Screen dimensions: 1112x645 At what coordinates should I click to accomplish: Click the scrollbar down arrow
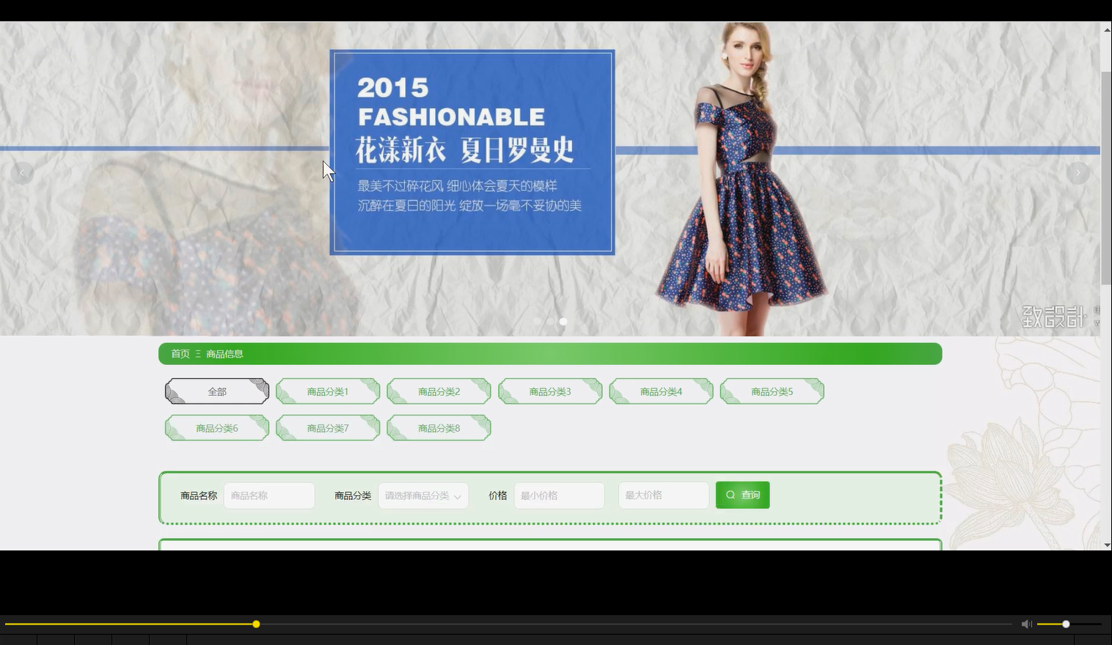tap(1105, 545)
